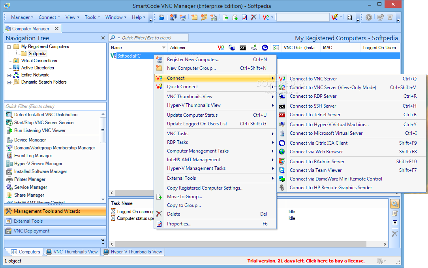Select the Computers bottom tab

coord(26,252)
